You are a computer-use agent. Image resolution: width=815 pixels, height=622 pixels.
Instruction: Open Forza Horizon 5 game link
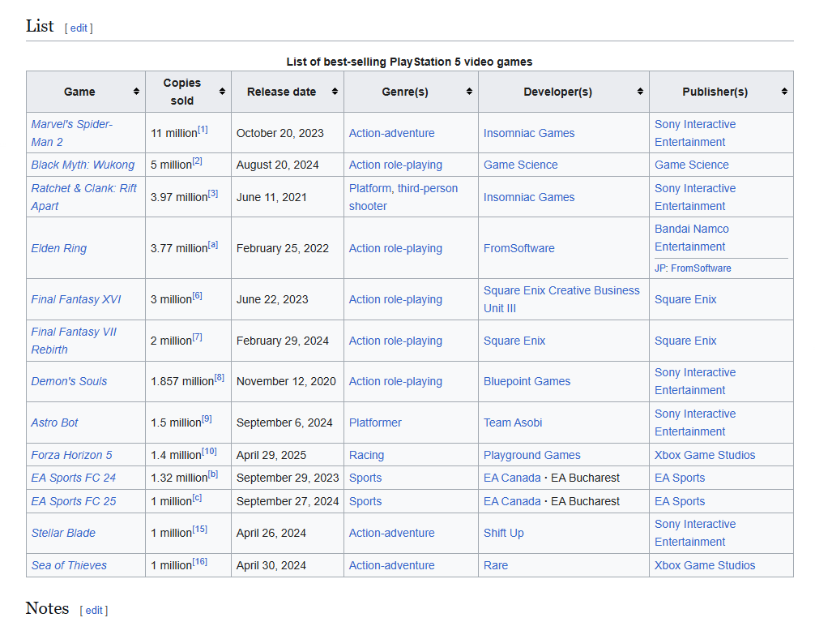click(x=72, y=455)
